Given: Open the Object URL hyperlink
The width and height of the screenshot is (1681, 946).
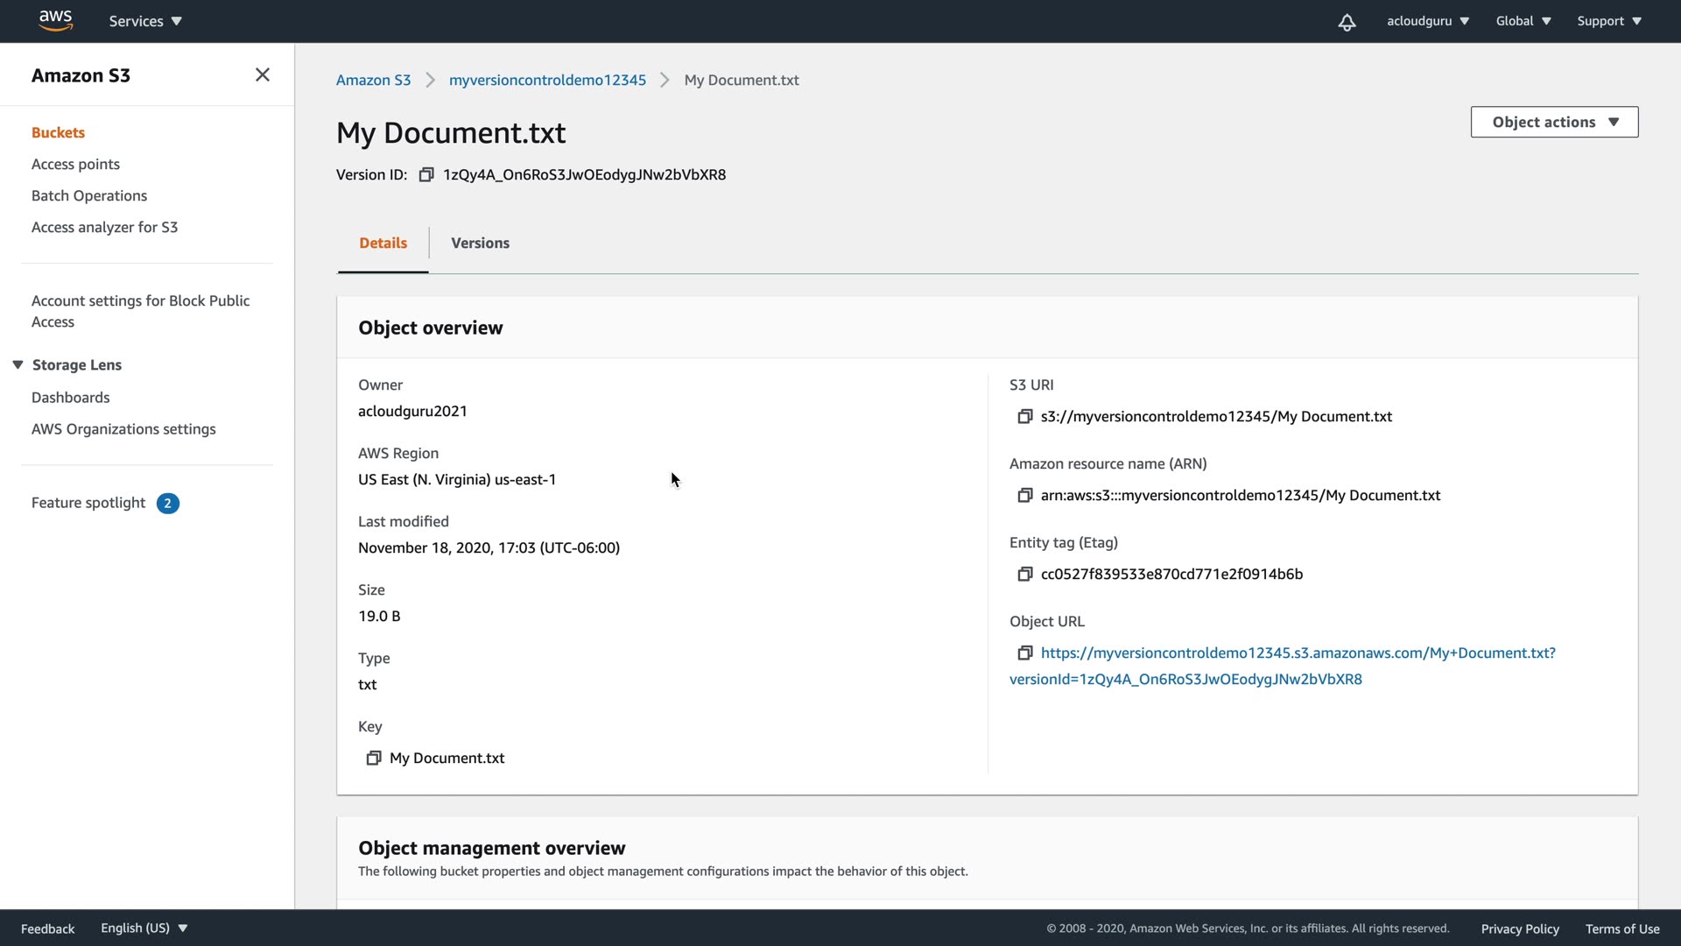Looking at the screenshot, I should (1298, 653).
